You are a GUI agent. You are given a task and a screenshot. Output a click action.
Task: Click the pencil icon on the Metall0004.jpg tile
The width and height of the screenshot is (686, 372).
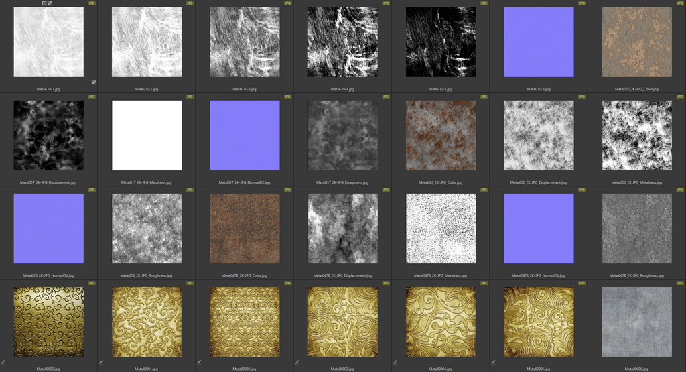click(395, 362)
